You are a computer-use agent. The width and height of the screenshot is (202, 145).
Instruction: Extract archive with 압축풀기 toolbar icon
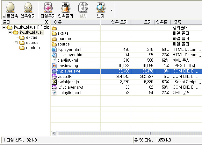point(66,8)
